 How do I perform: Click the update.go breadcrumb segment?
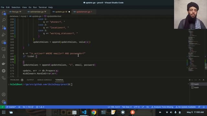point(35,16)
